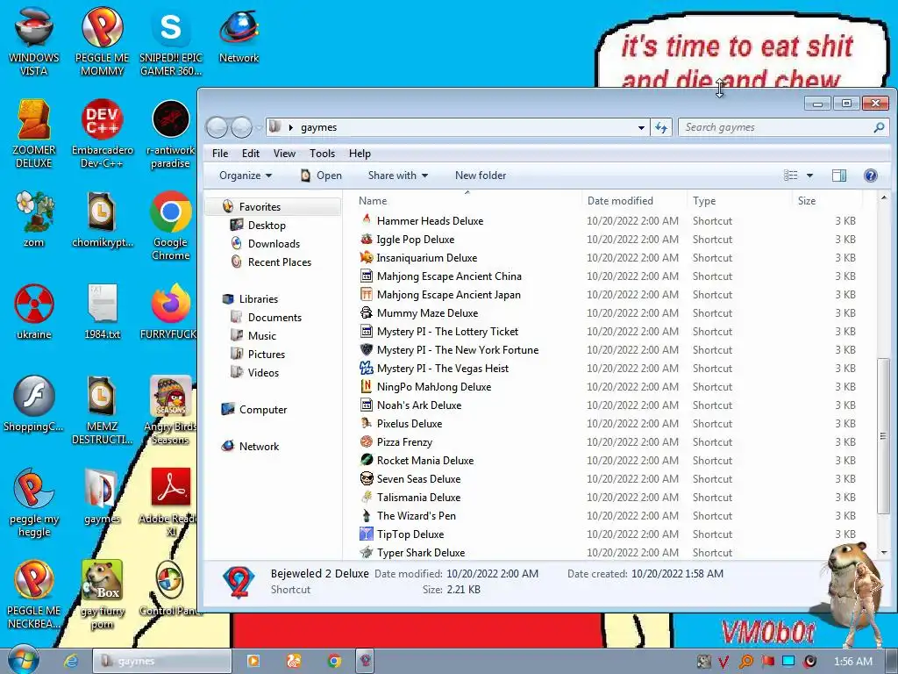Open the File menu

pyautogui.click(x=220, y=153)
